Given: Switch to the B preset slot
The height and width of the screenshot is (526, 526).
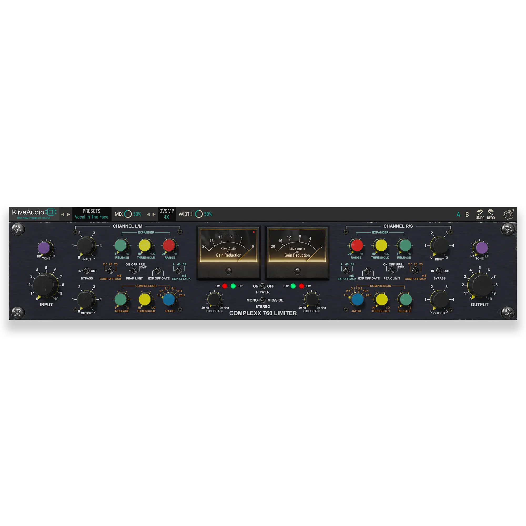Looking at the screenshot, I should click(x=467, y=214).
